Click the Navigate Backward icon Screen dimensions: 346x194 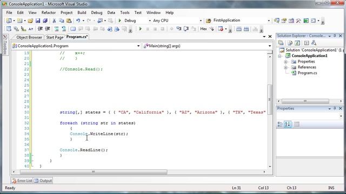coord(100,20)
